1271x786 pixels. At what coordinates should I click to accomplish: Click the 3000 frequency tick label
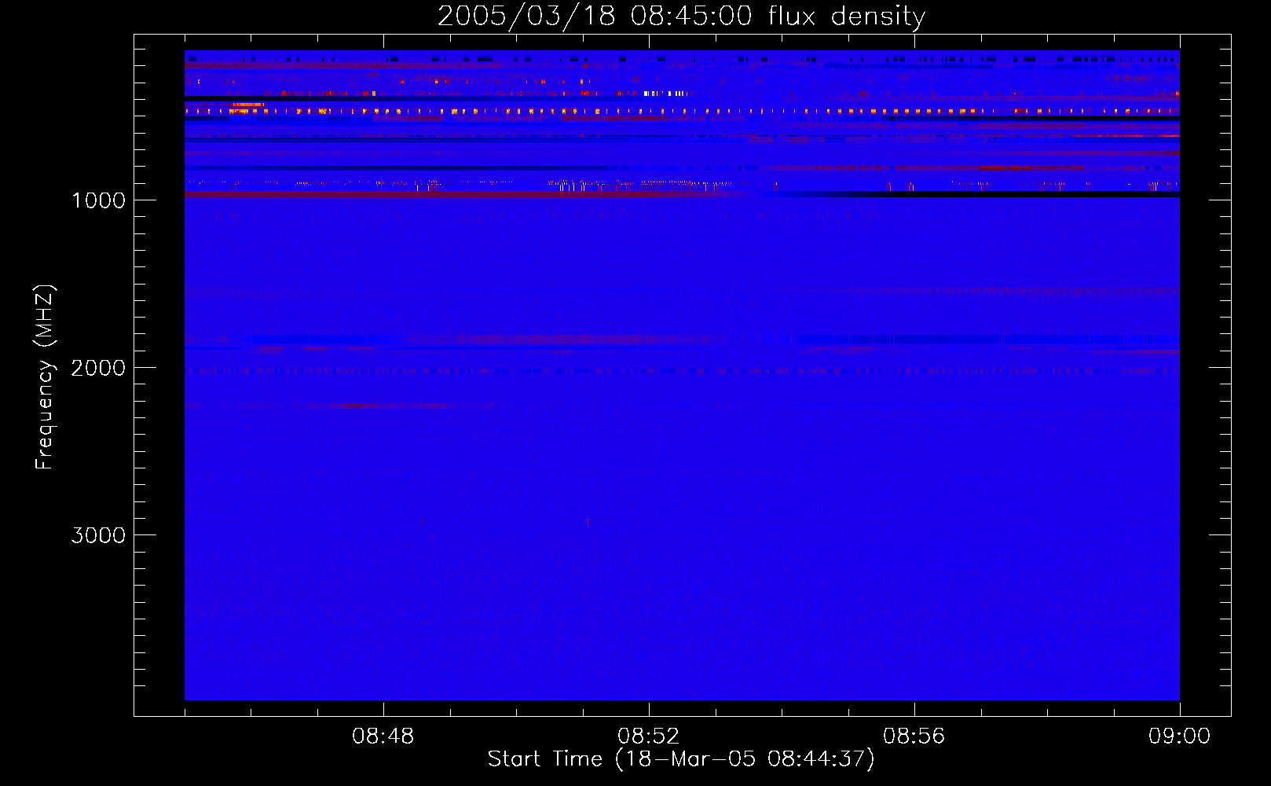pos(98,535)
